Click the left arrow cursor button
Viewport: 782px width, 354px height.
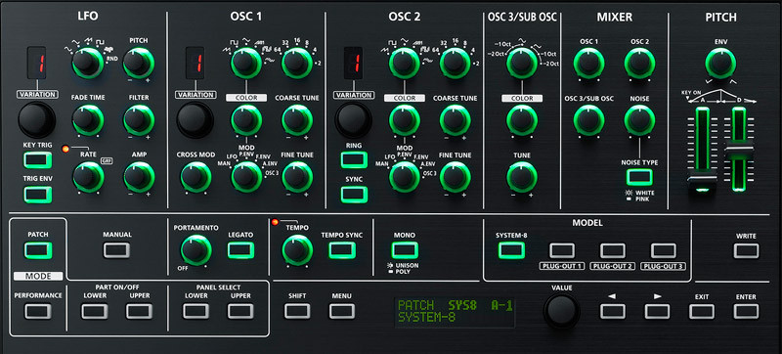coord(613,311)
